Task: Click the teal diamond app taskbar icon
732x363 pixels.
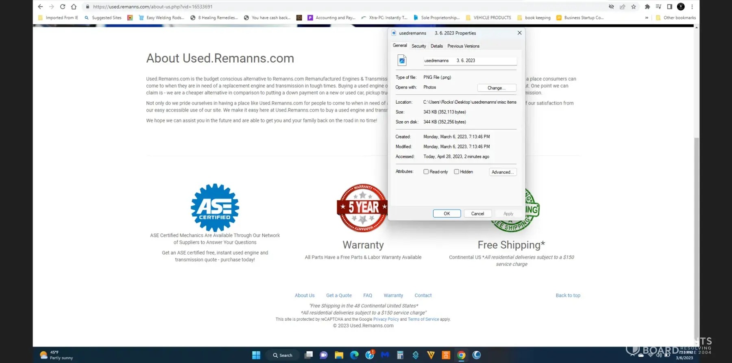Action: tap(415, 355)
